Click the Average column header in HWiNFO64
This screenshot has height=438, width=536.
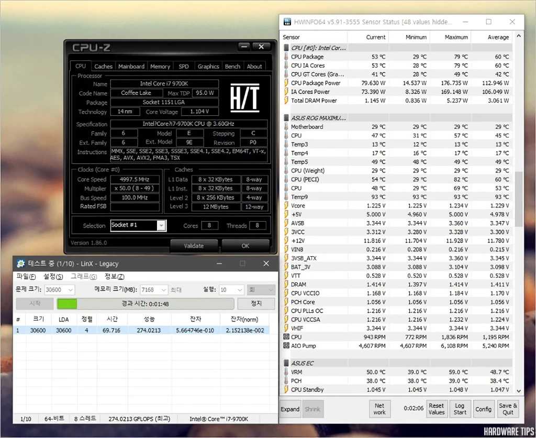coord(492,37)
